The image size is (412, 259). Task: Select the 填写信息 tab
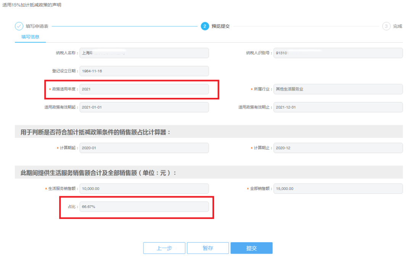pyautogui.click(x=30, y=37)
